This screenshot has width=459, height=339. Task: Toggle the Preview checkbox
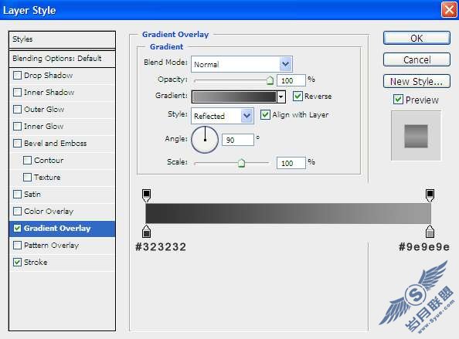398,100
